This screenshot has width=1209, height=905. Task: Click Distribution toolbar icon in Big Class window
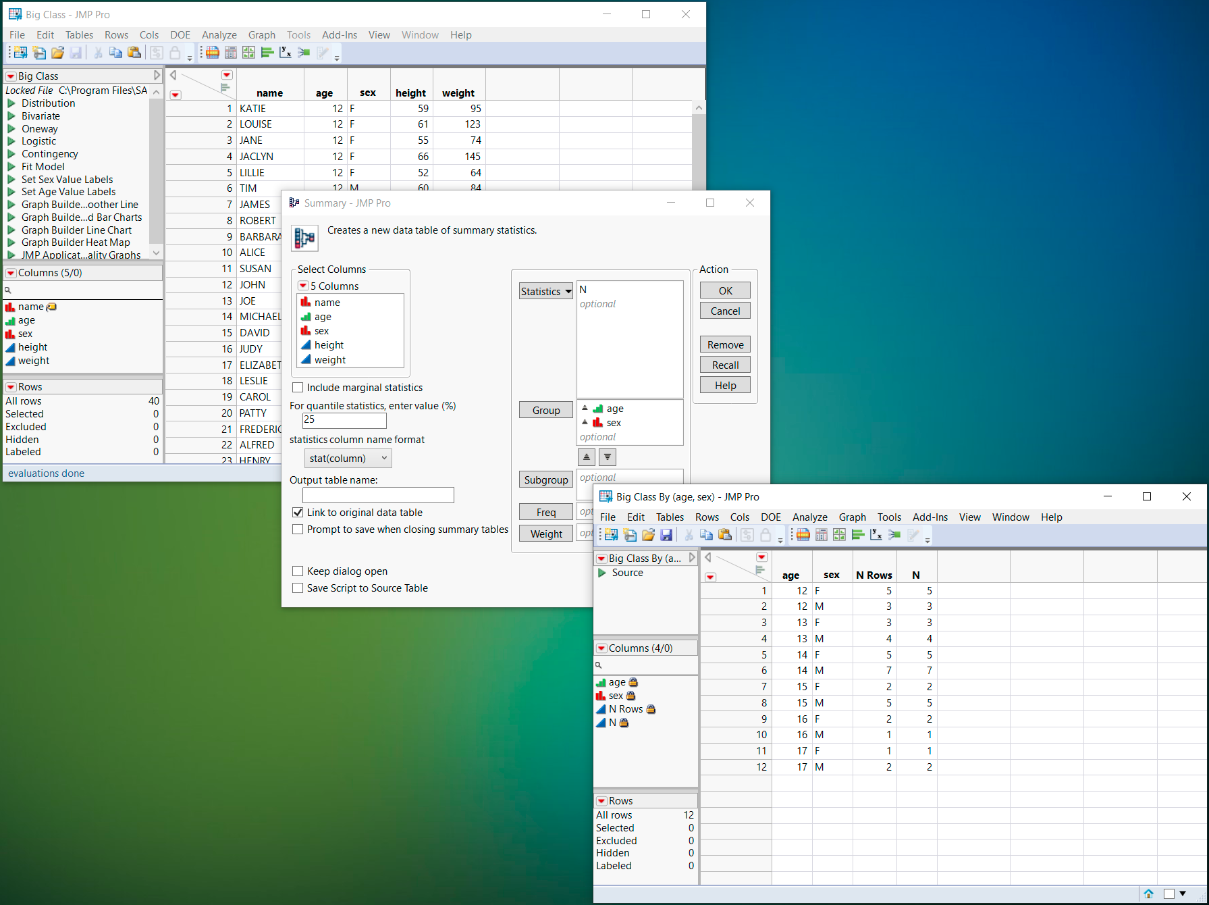tap(267, 53)
